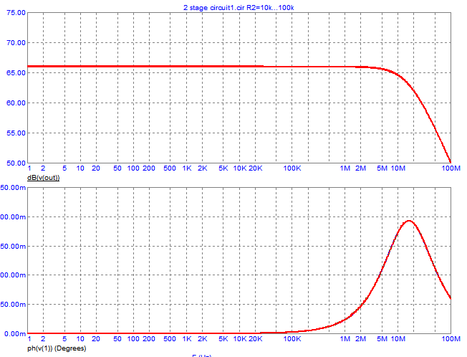Click the rolloff slope of the red gain curve
467x357 pixels.
[429, 117]
